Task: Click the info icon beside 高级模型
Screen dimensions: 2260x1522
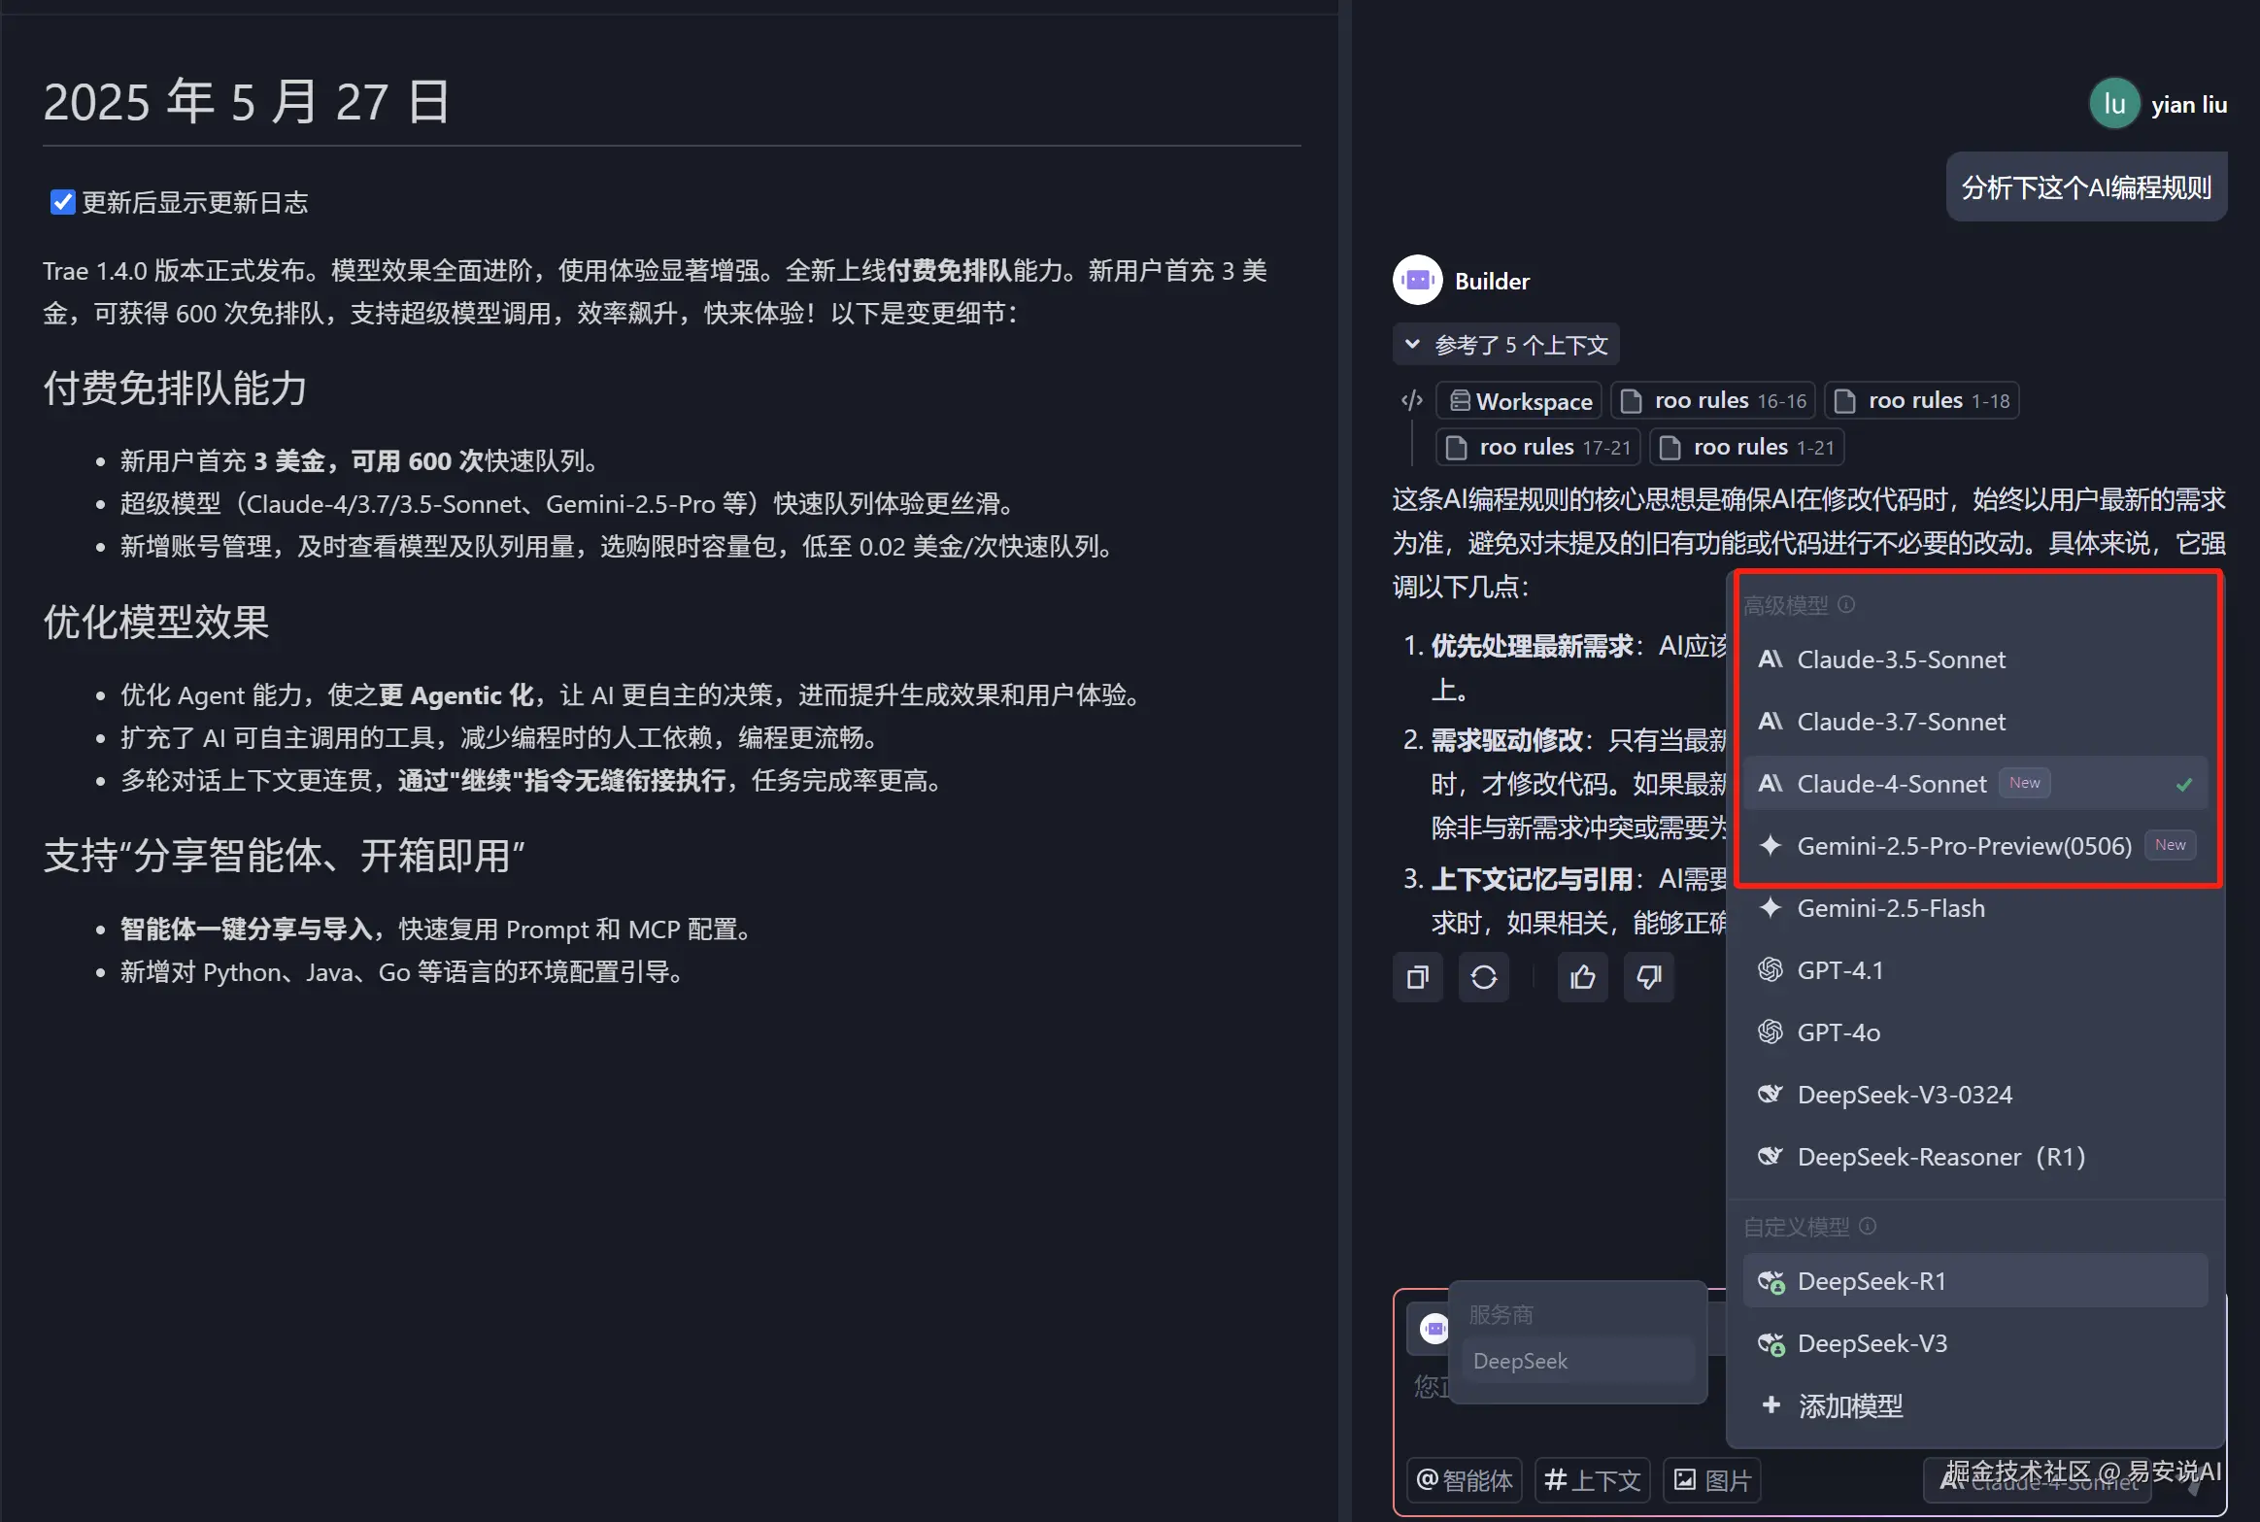Action: [x=1846, y=604]
